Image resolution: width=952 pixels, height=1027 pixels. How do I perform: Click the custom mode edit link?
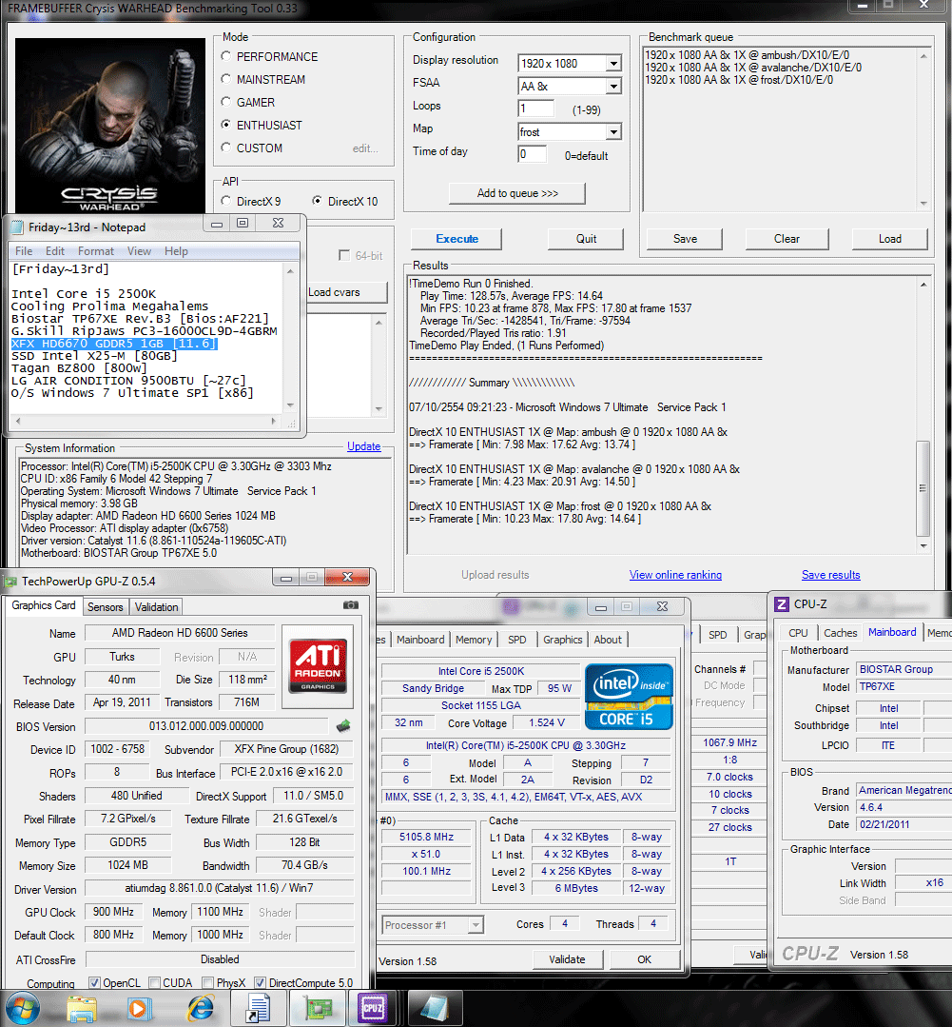point(365,148)
